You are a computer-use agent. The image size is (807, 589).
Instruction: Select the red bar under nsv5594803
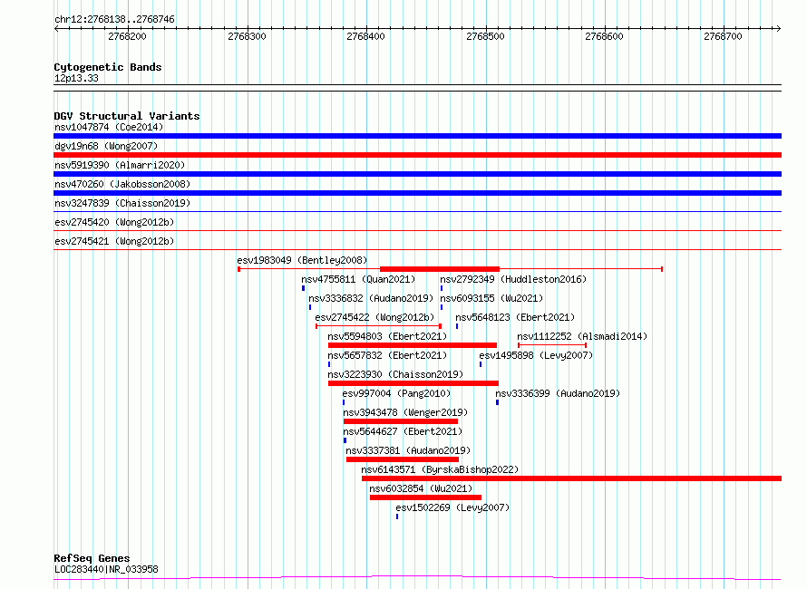click(x=413, y=345)
